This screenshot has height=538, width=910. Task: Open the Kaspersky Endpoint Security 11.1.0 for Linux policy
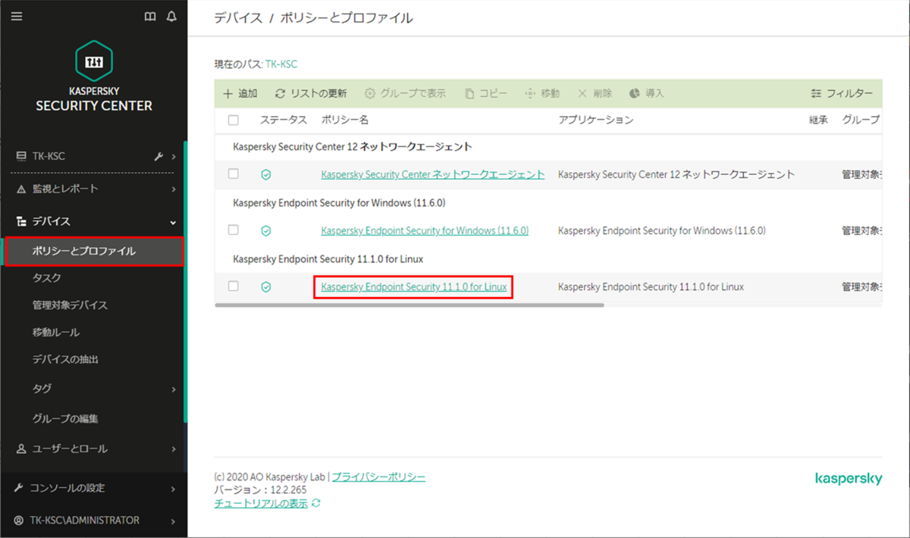point(413,286)
